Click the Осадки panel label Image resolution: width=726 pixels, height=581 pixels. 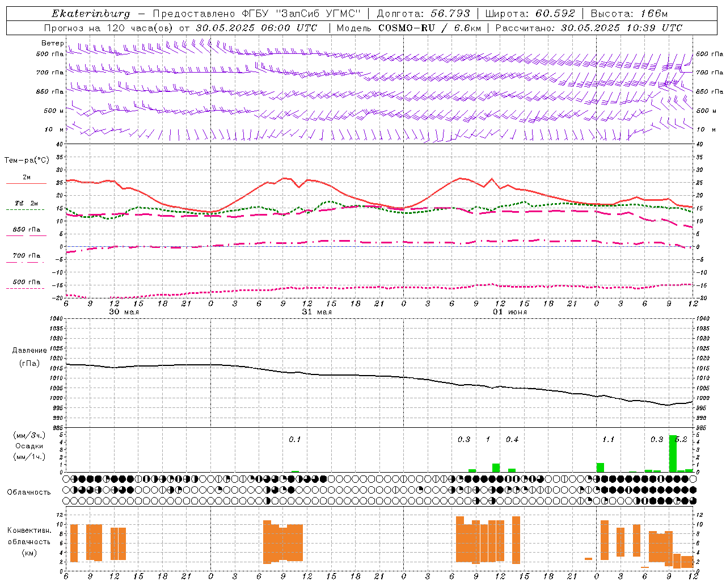29,446
